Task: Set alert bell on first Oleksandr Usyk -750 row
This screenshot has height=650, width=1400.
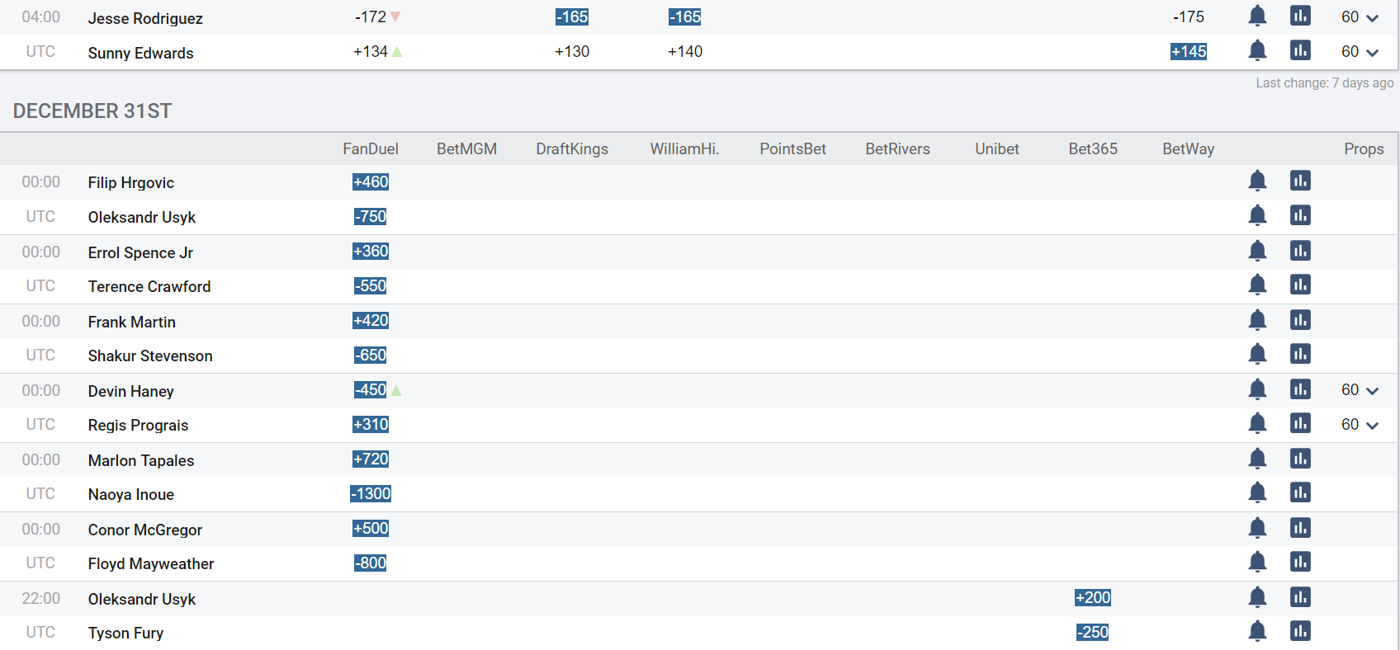Action: pos(1257,215)
